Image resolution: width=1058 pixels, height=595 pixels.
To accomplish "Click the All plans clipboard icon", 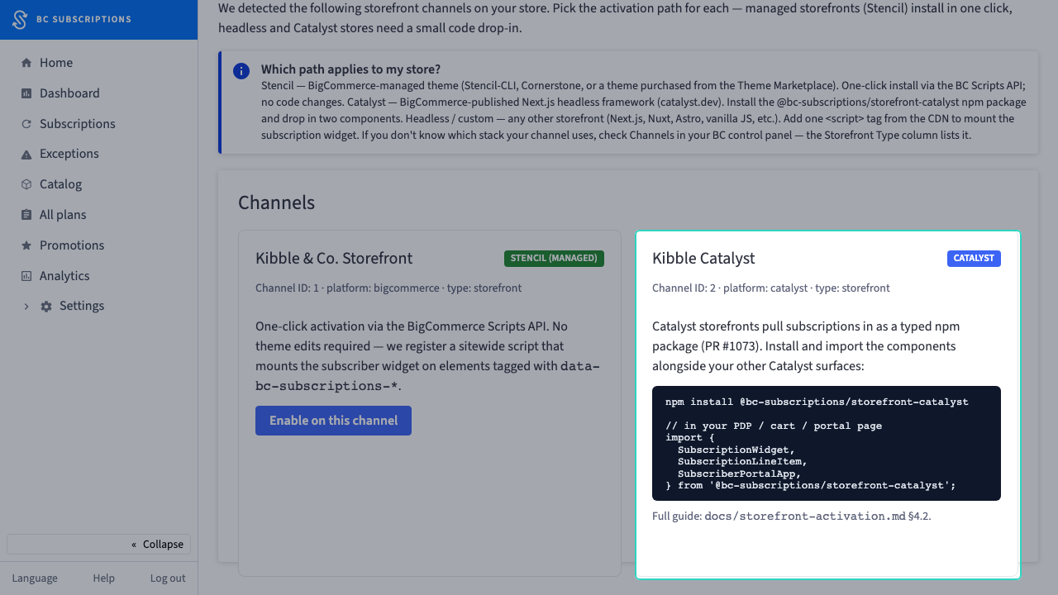I will pos(26,215).
